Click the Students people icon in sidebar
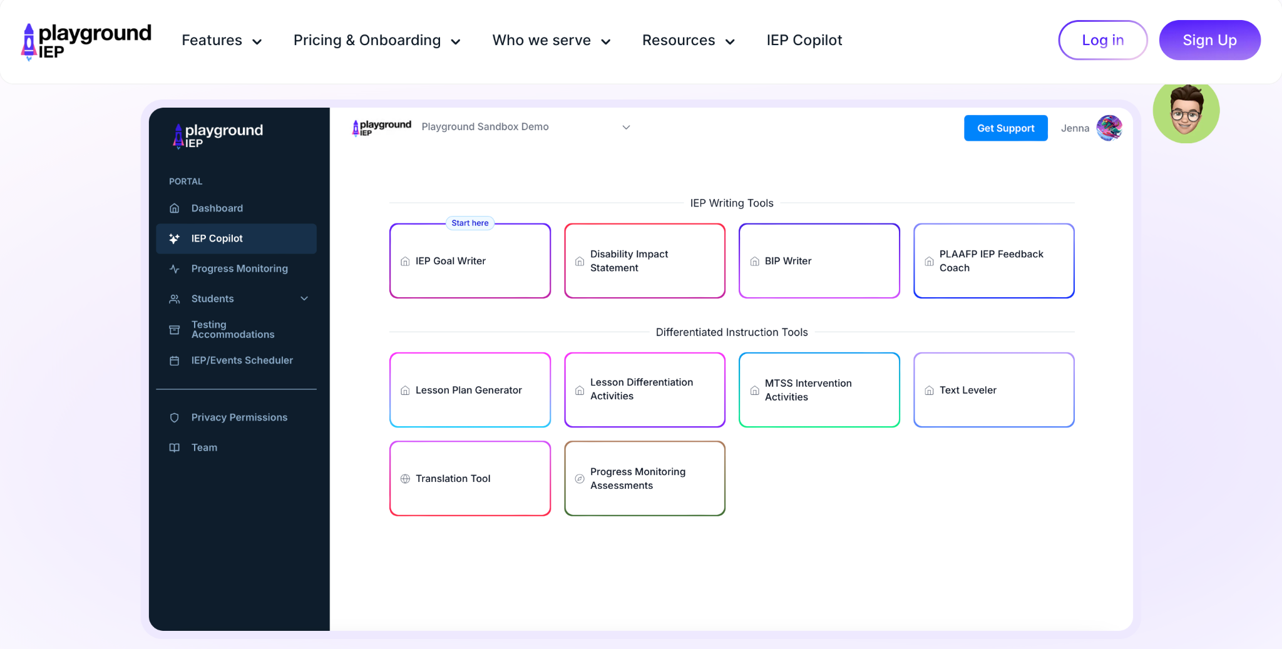The height and width of the screenshot is (649, 1282). click(x=173, y=299)
